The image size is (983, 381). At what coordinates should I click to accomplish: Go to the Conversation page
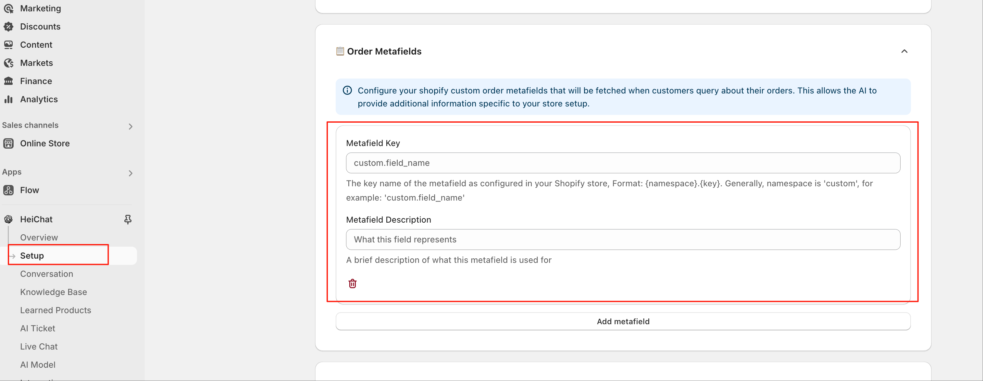46,274
